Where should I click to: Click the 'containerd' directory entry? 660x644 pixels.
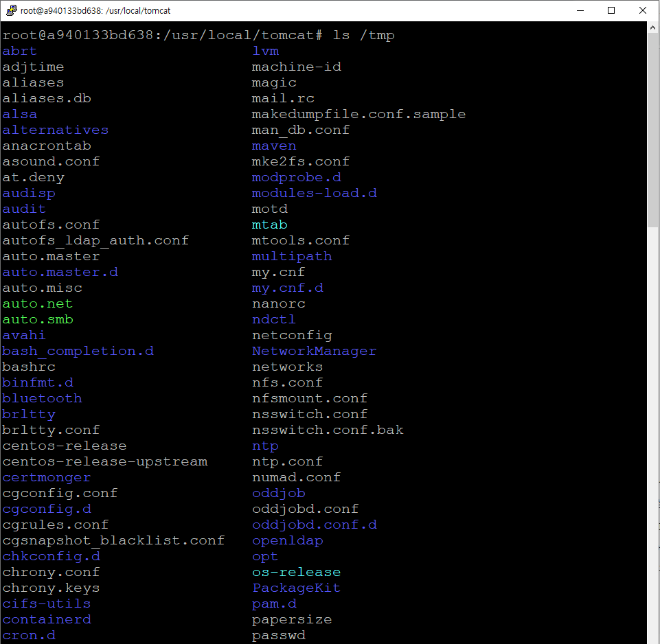47,619
